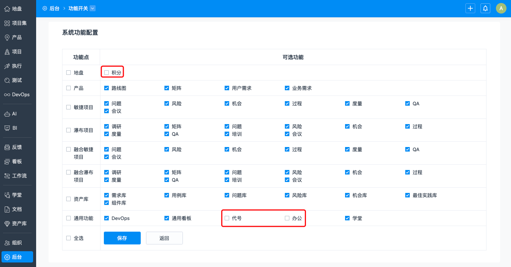Viewport: 511px width, 267px height.
Task: Open the DevOps infinity icon
Action: pyautogui.click(x=7, y=94)
